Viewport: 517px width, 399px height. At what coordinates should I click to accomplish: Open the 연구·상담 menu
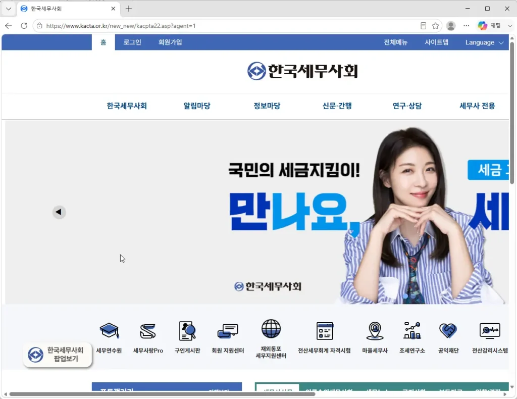(x=407, y=106)
